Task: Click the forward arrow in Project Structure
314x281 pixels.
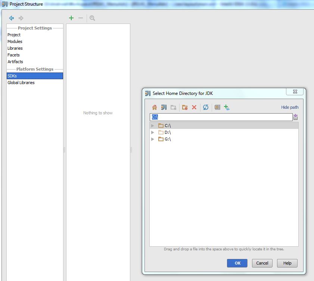Action: (21, 18)
